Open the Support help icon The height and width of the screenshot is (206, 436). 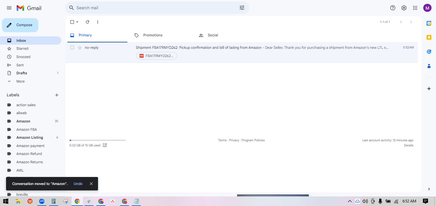[x=393, y=8]
